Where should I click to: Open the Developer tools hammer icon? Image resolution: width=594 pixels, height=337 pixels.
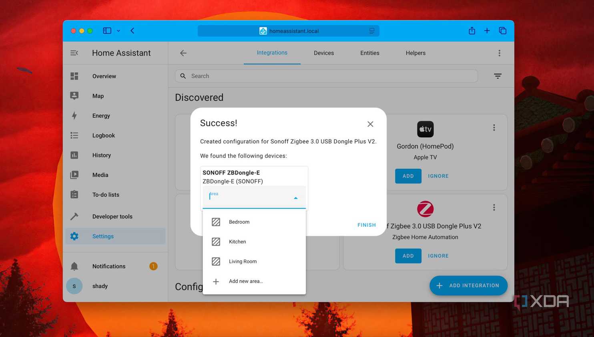click(x=74, y=216)
